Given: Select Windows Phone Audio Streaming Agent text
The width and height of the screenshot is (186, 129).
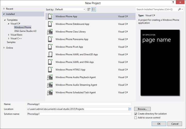Looking at the screenshot, I should click(x=76, y=85).
